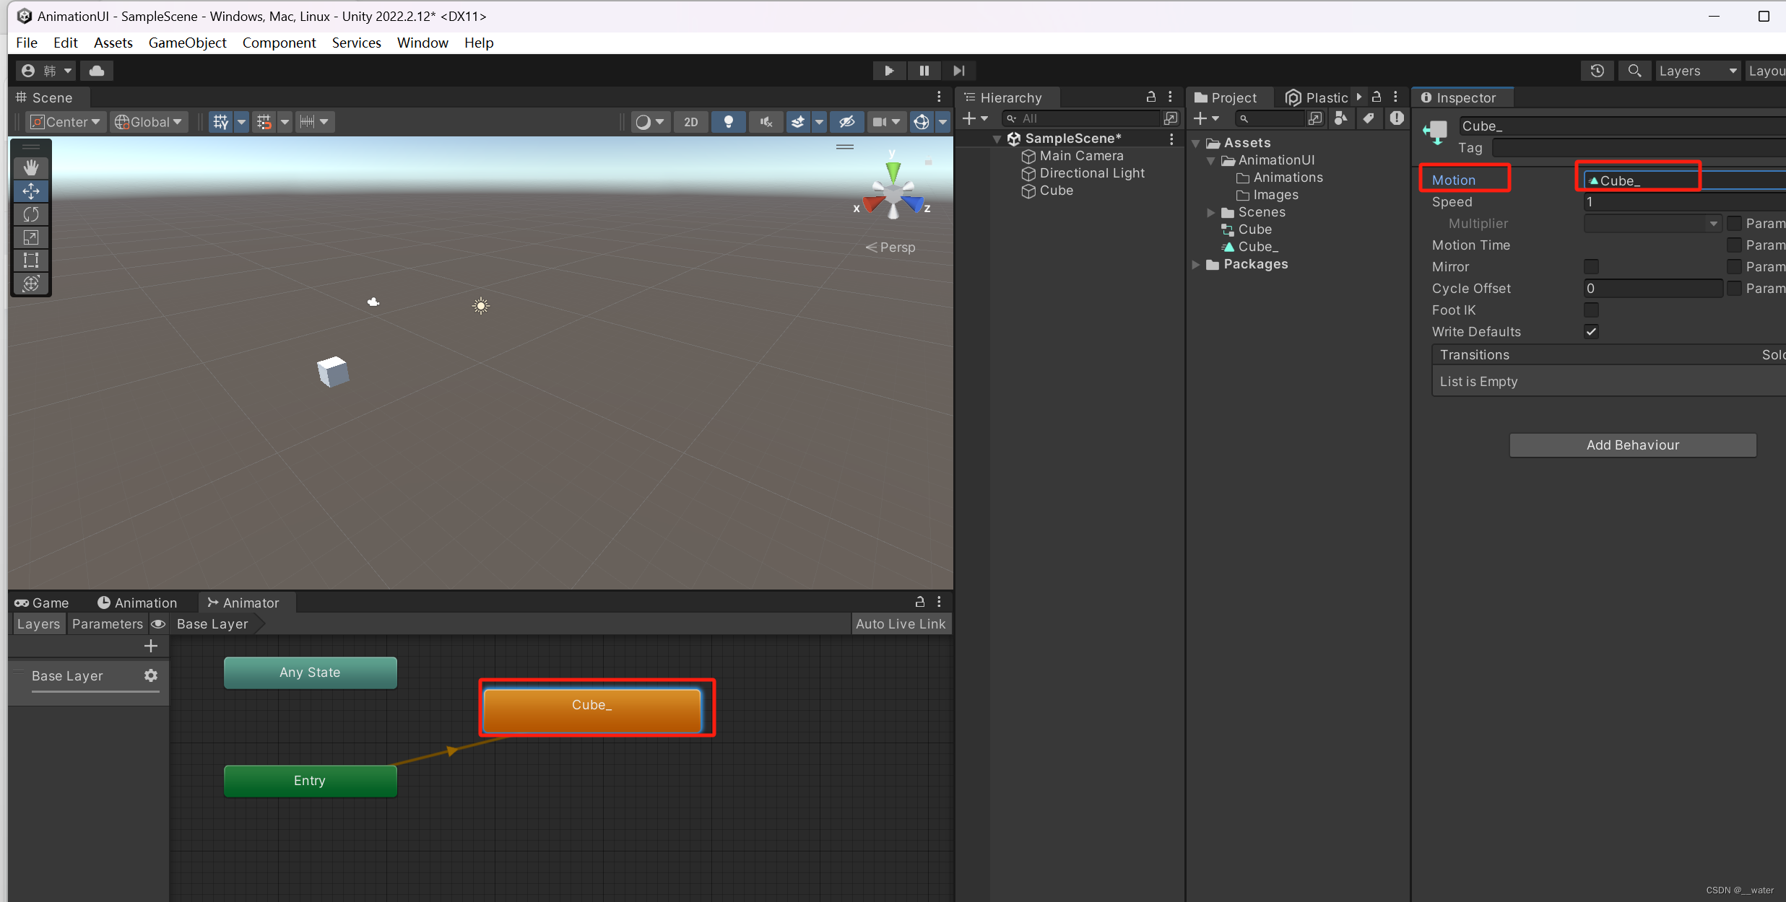Viewport: 1786px width, 902px height.
Task: Click the Hierarchy search field
Action: point(1083,118)
